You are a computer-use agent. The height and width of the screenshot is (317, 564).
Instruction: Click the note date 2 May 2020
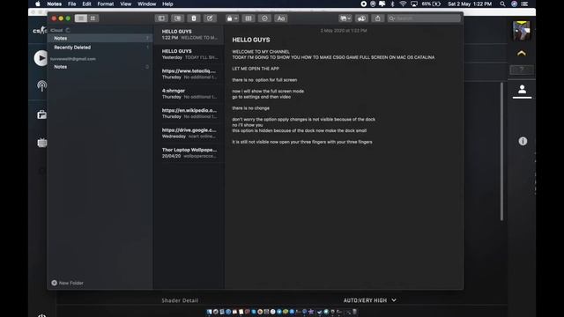344,31
